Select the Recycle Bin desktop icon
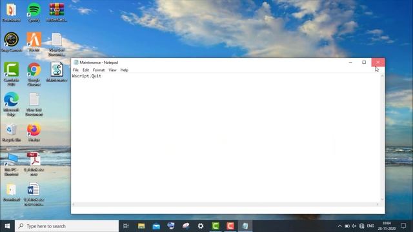The height and width of the screenshot is (232, 413). [x=11, y=133]
